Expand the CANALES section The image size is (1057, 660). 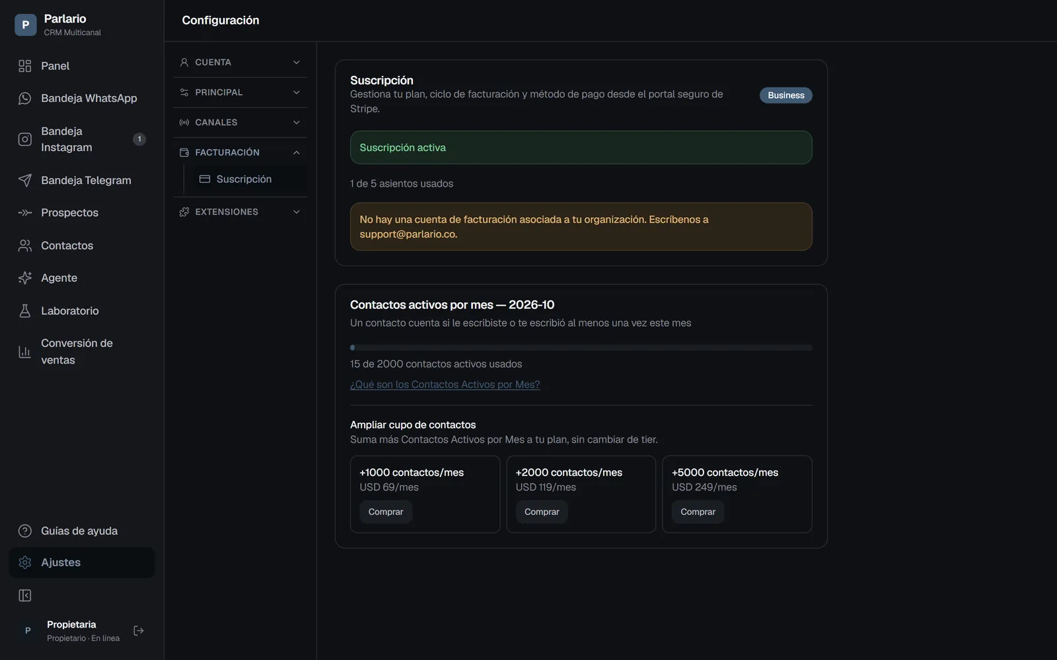(240, 122)
